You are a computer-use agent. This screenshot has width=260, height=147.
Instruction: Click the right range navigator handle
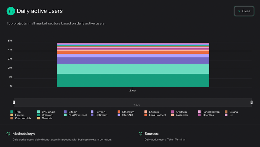pos(251,102)
